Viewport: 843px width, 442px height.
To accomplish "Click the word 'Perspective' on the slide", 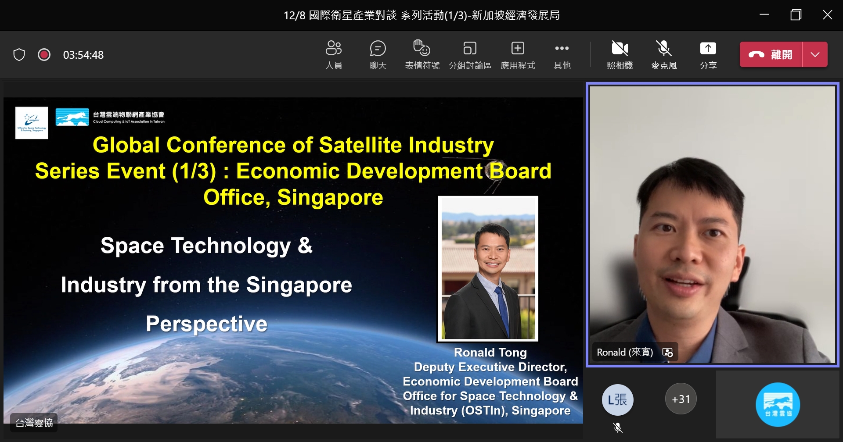I will (206, 324).
